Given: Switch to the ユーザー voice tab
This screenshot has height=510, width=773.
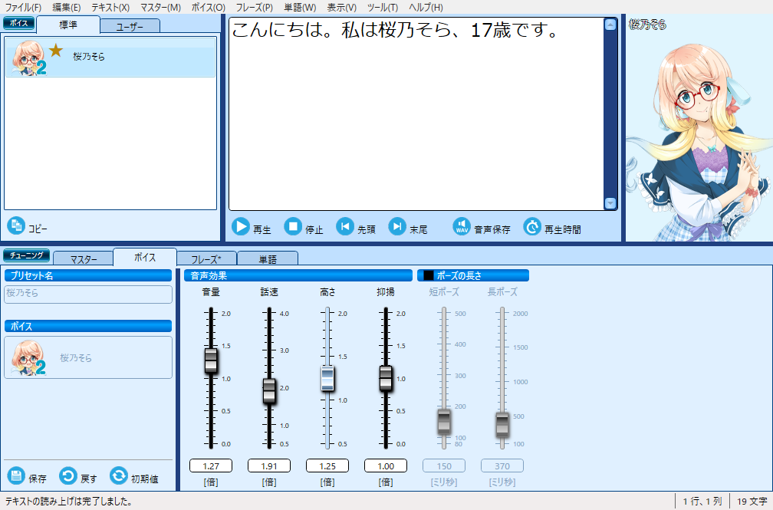Looking at the screenshot, I should click(x=130, y=26).
